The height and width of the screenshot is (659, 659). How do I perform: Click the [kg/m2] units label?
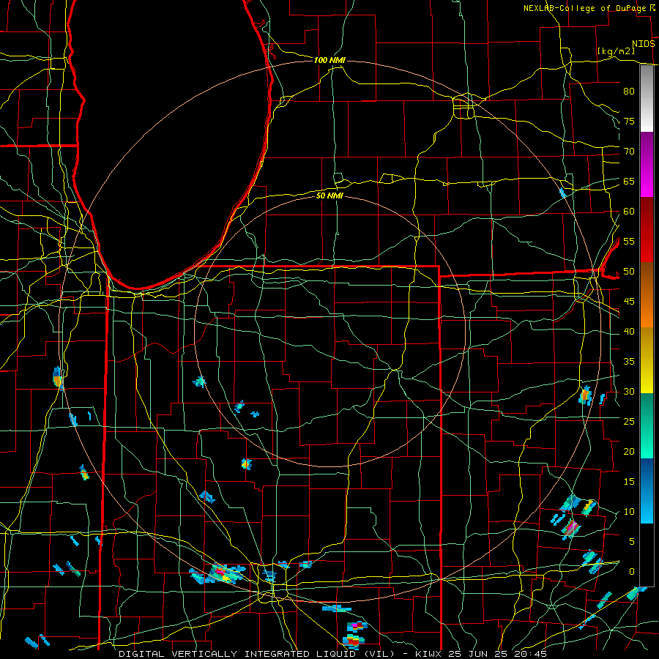616,51
